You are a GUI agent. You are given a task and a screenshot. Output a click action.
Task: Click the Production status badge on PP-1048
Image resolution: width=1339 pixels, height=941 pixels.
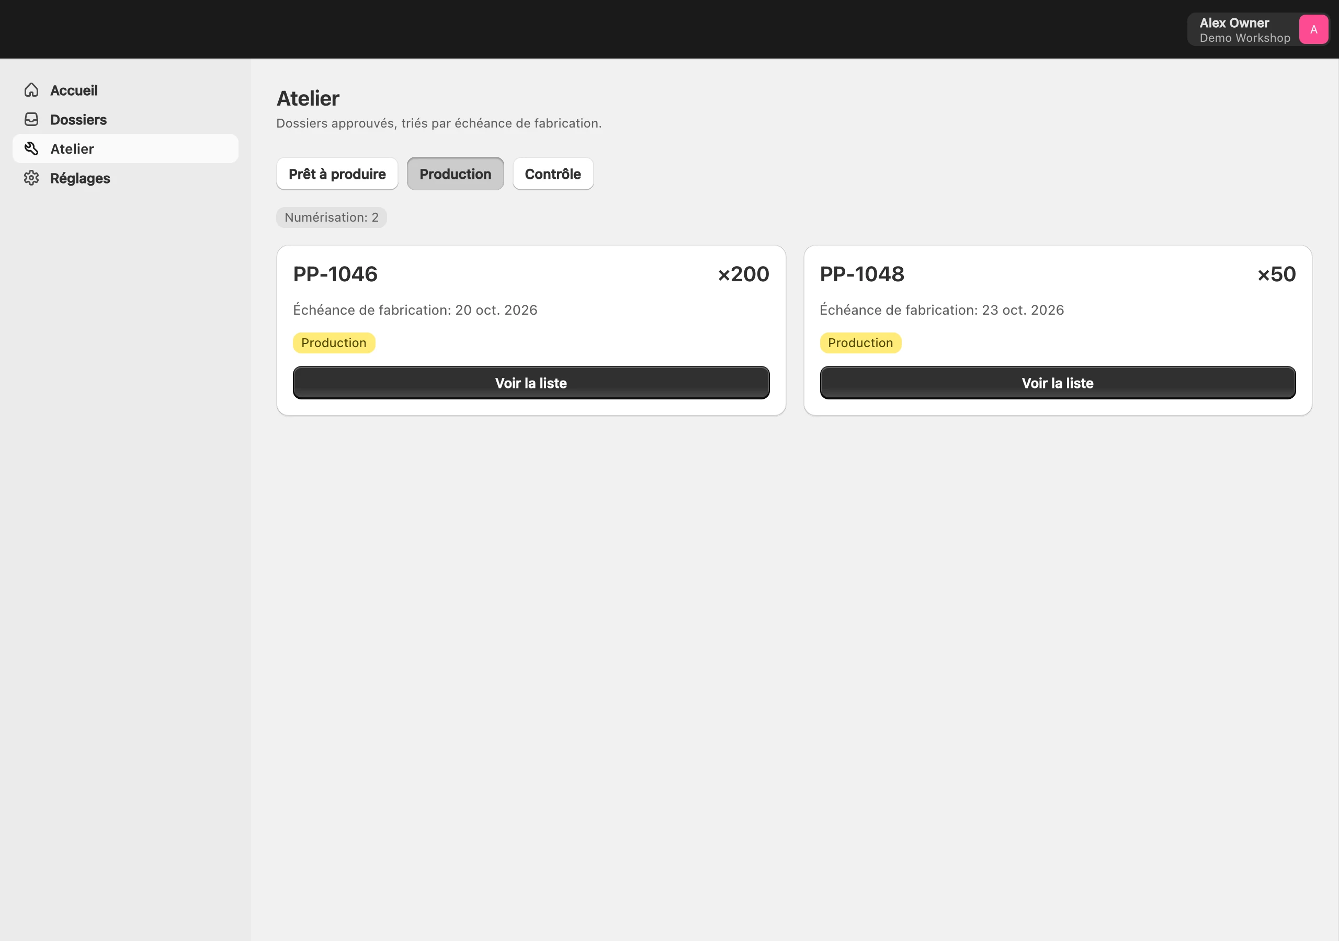click(x=860, y=343)
